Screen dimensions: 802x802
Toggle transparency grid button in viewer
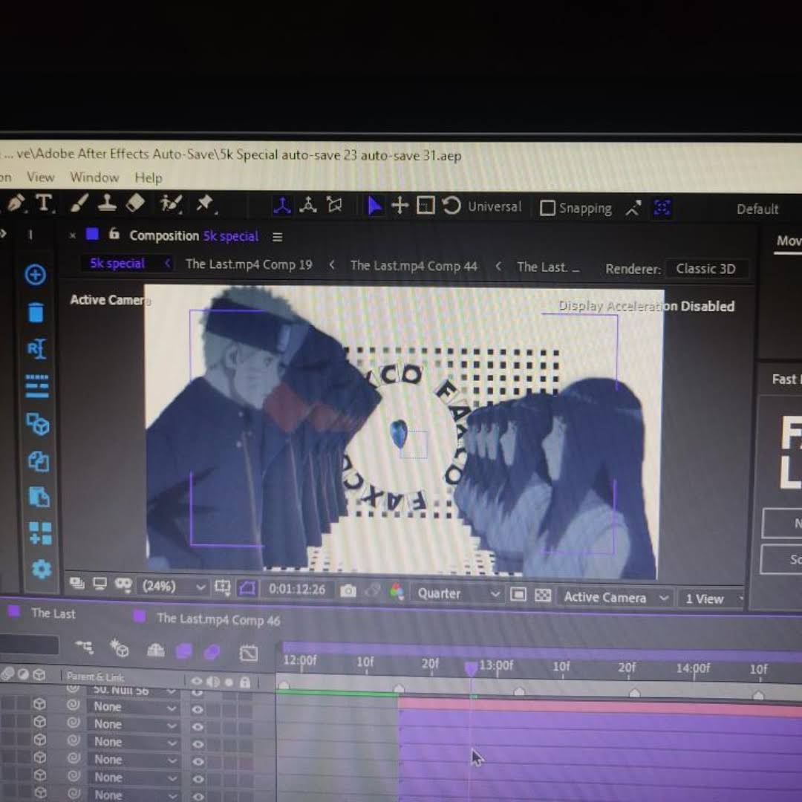click(542, 595)
